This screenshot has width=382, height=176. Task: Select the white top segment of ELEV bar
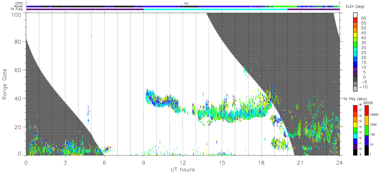point(355,15)
